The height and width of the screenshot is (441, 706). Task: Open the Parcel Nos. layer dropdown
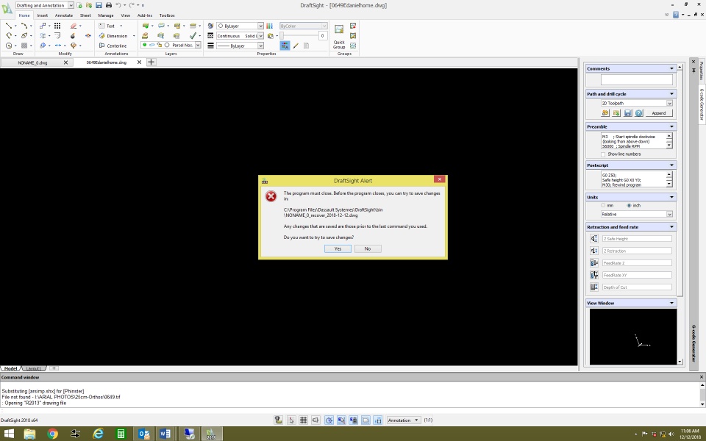171,45
